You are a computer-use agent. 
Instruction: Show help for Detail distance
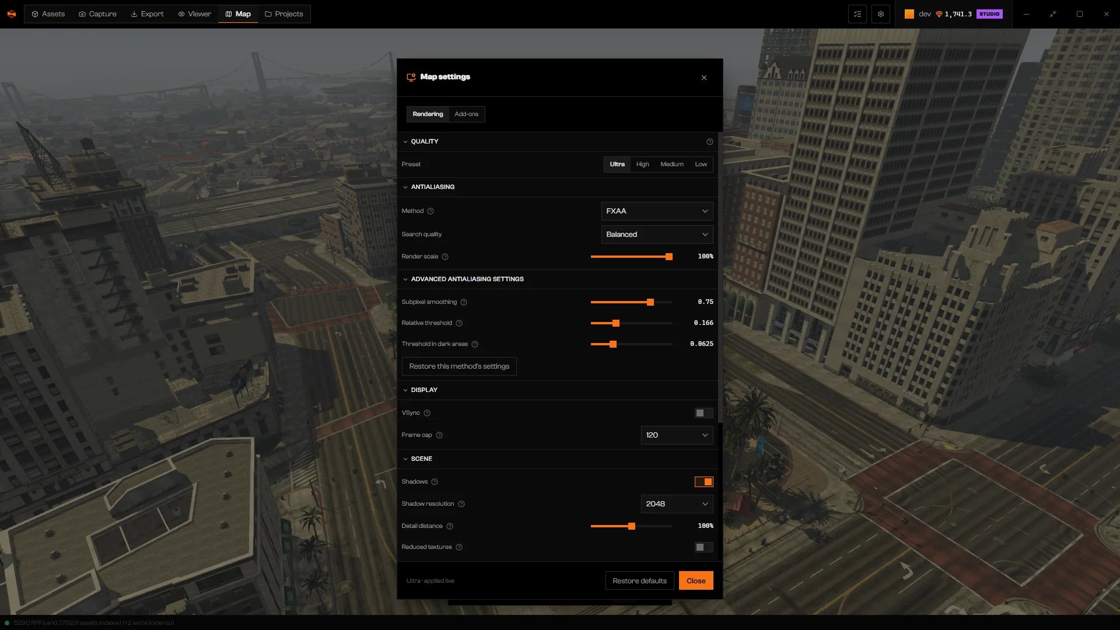450,526
